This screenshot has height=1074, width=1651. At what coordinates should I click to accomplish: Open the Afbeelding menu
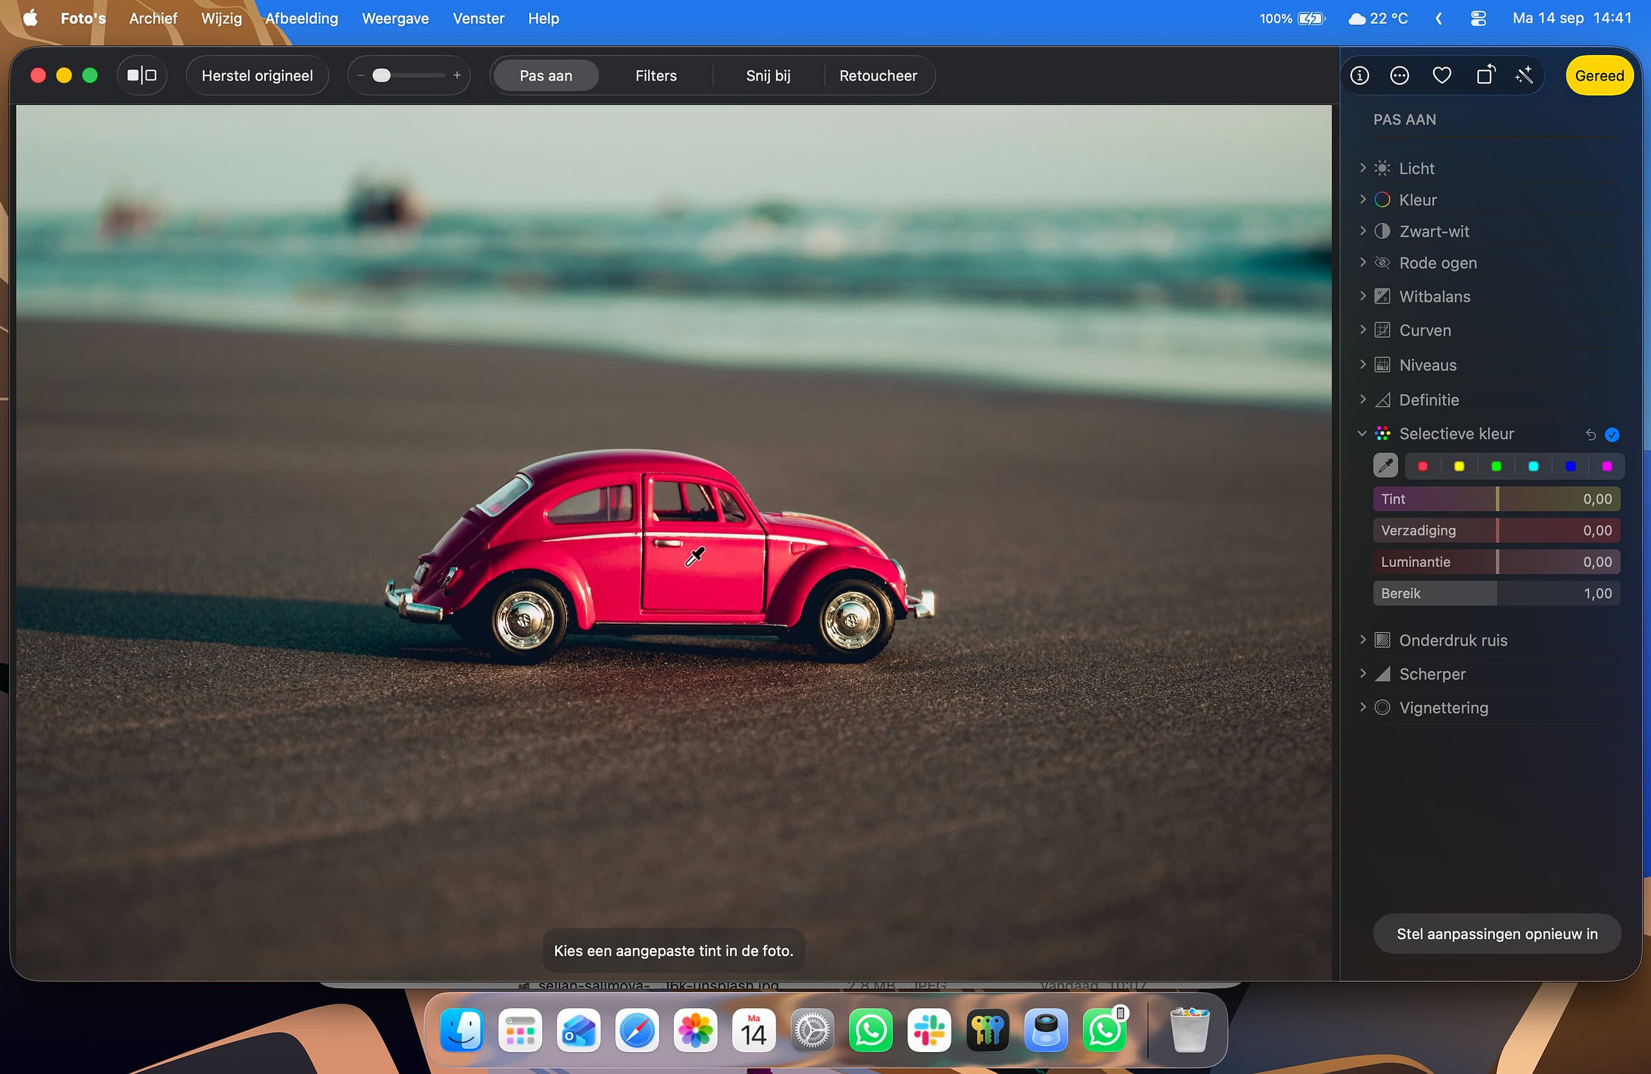pos(302,19)
